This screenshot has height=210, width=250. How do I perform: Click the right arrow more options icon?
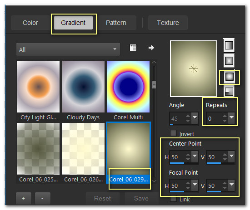[151, 48]
